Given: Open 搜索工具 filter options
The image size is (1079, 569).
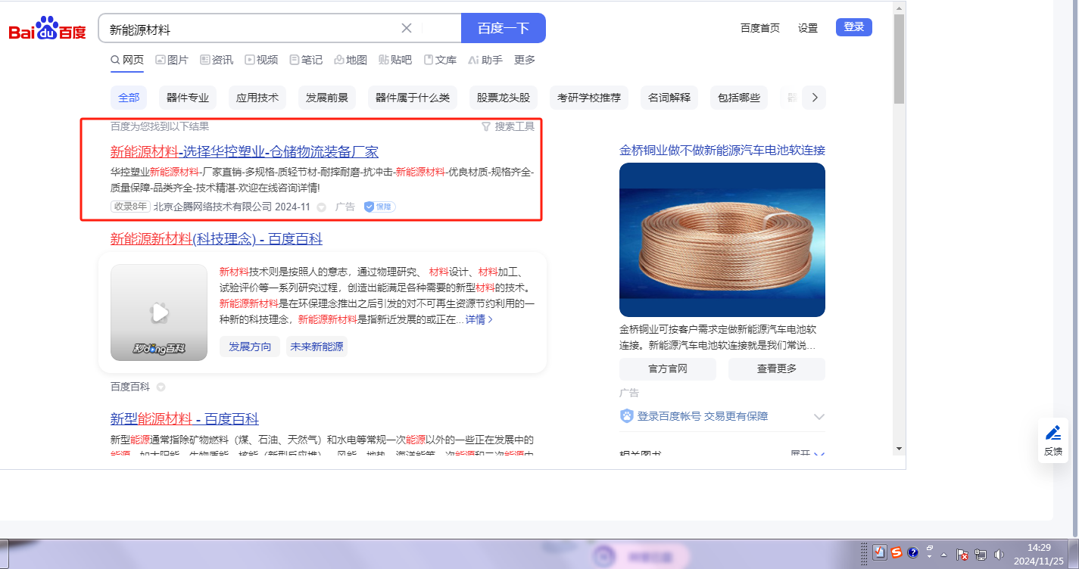Looking at the screenshot, I should (509, 126).
